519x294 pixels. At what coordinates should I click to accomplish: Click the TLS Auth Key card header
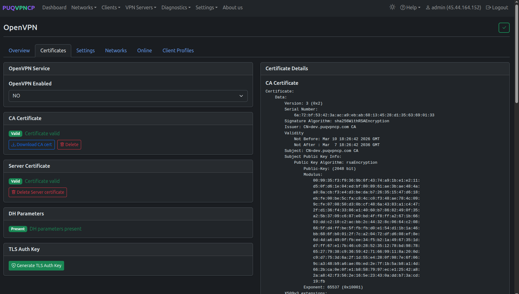click(128, 249)
